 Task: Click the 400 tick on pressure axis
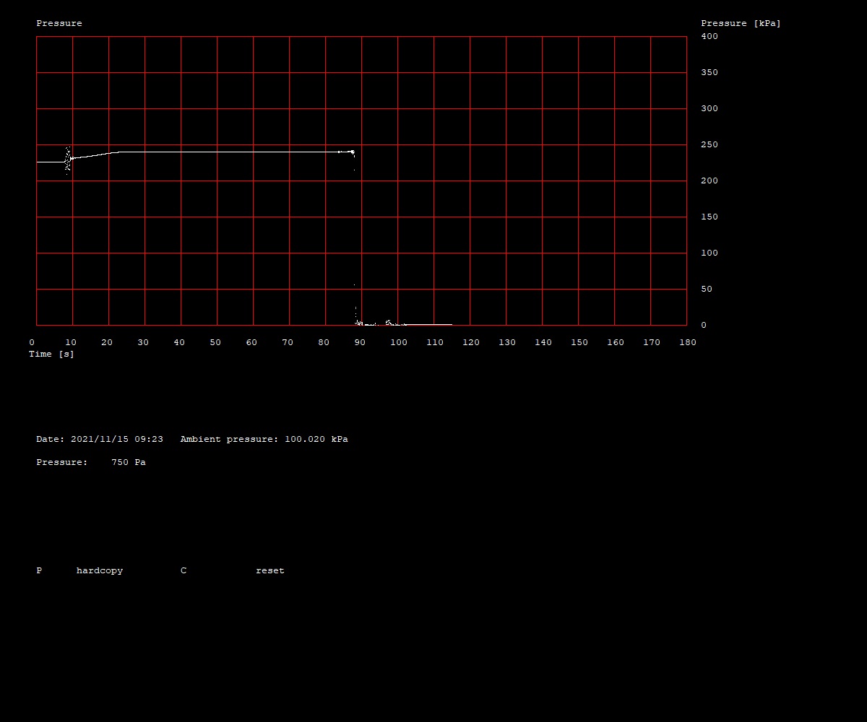[x=709, y=36]
